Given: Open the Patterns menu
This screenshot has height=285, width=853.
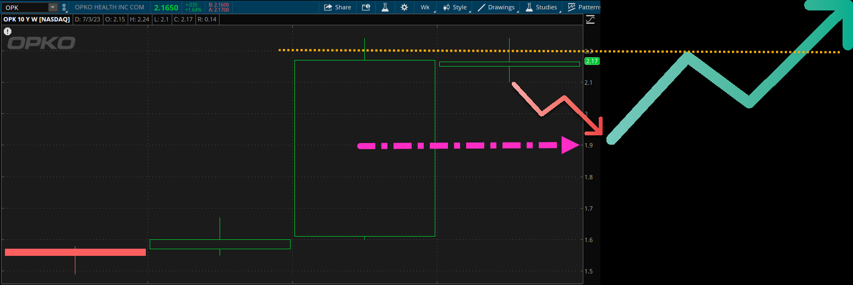Looking at the screenshot, I should pyautogui.click(x=583, y=8).
